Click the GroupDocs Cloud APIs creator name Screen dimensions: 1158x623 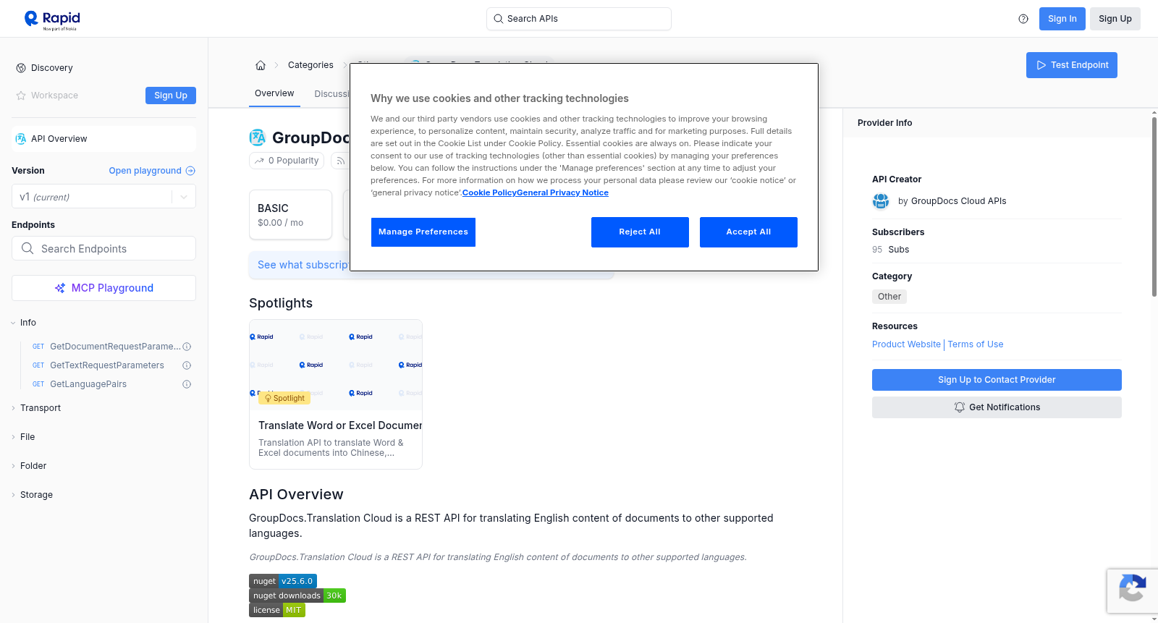(958, 201)
